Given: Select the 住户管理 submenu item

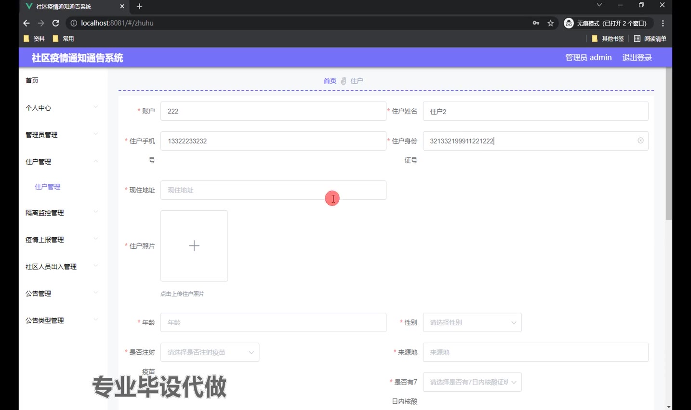Looking at the screenshot, I should (48, 187).
